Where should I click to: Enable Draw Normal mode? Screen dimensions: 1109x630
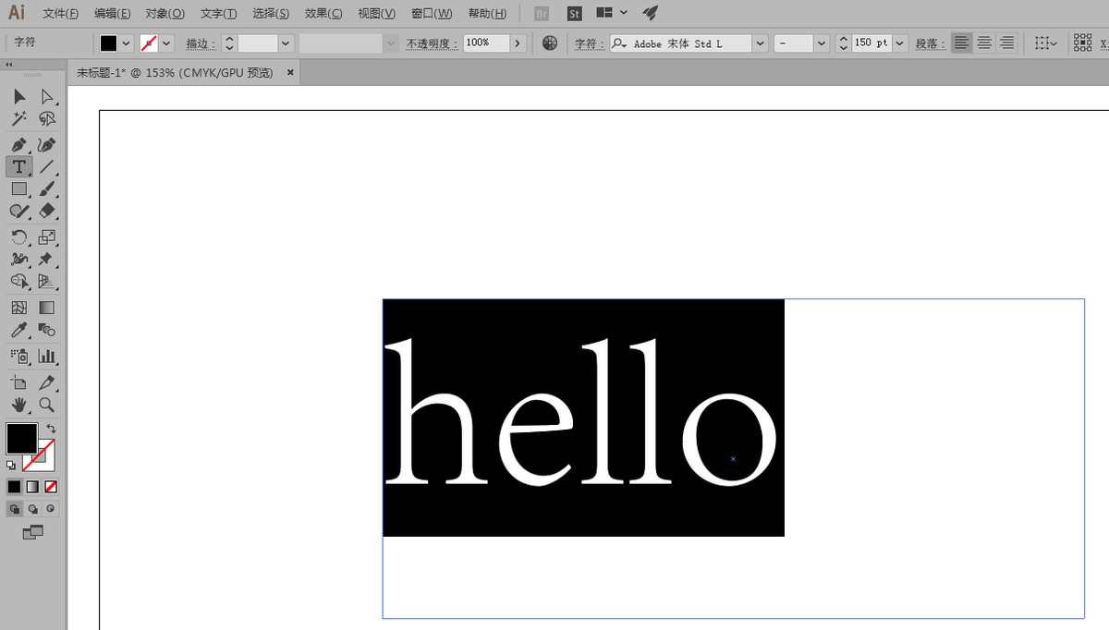click(x=14, y=508)
